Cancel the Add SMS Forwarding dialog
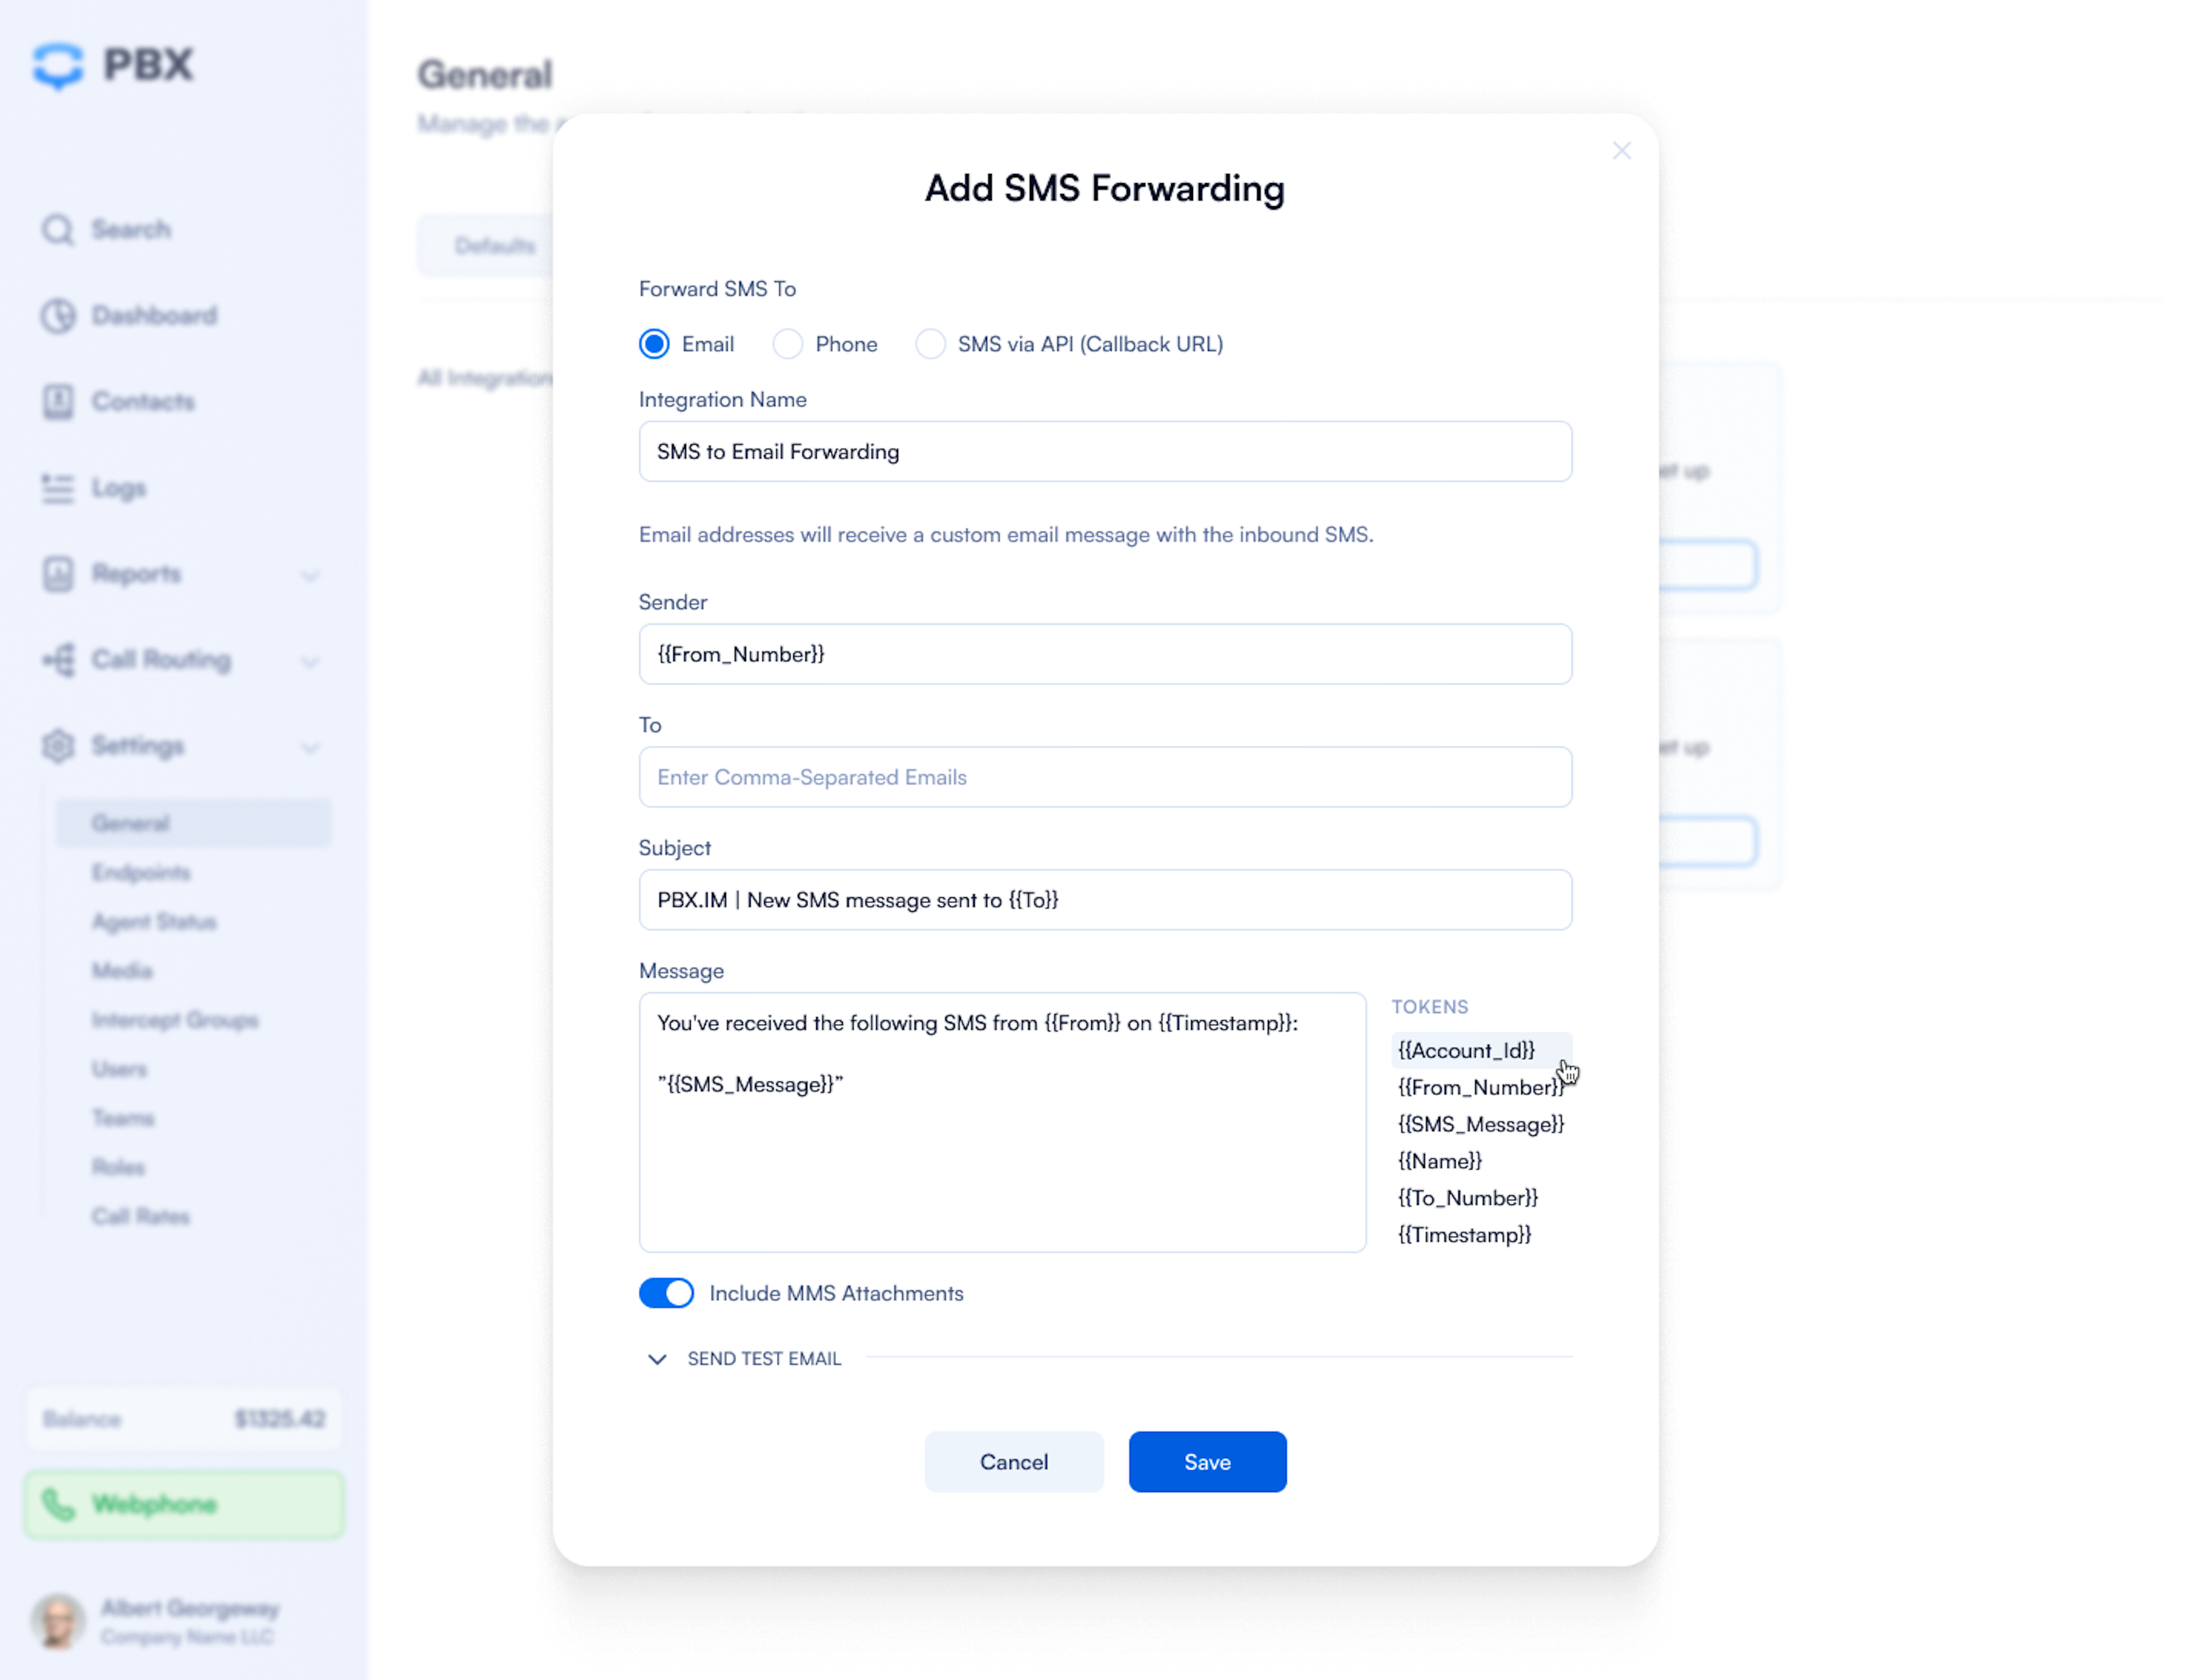Screen dimensions: 2212x1680 [1014, 1462]
